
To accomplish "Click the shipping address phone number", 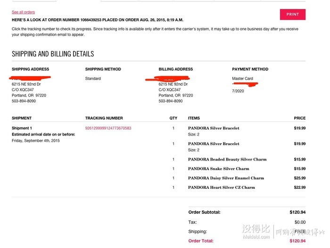I will [x=24, y=101].
